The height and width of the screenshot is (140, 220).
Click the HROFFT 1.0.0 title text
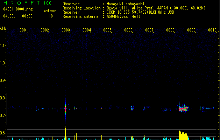point(27,3)
